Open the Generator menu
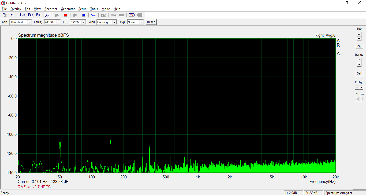The image size is (366, 195). (x=68, y=9)
